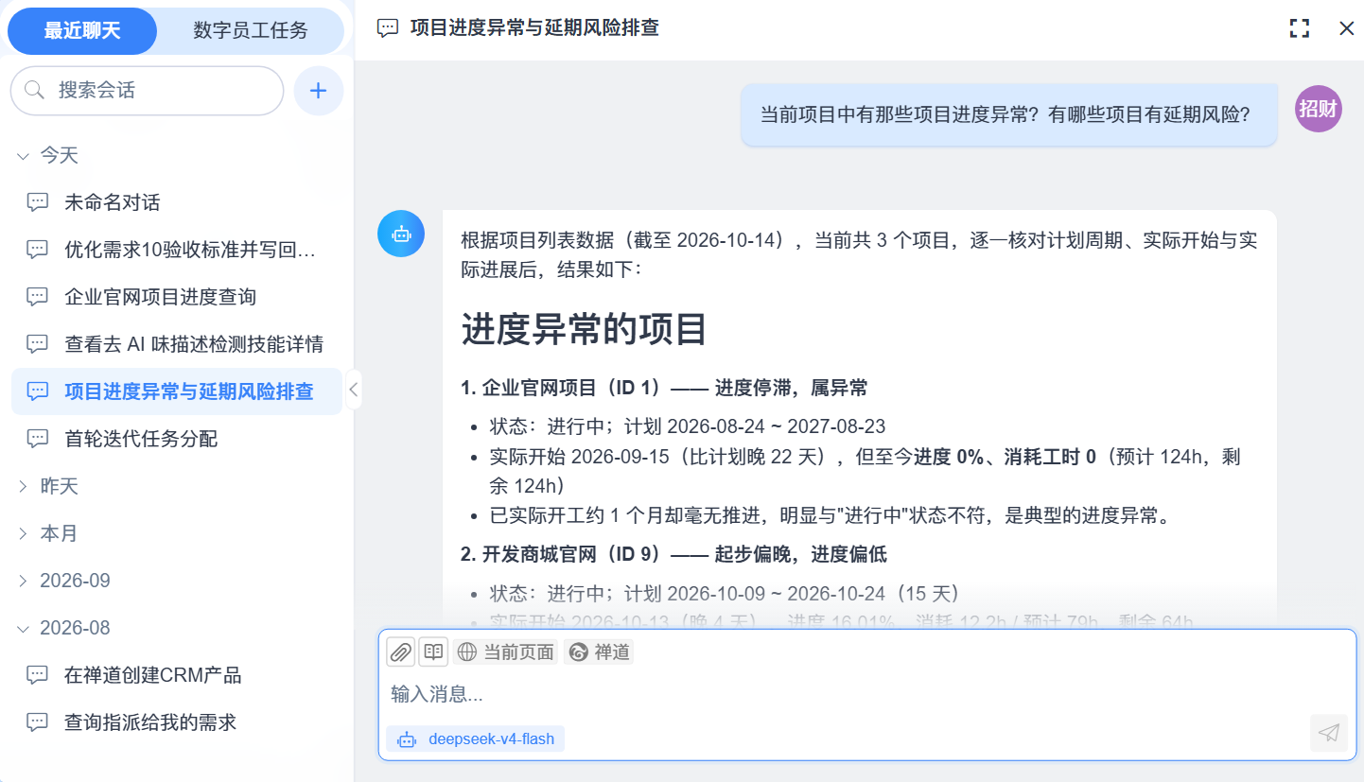Image resolution: width=1364 pixels, height=782 pixels.
Task: Open 查看去 AI 味描述检测技能详情 conversation
Action: [x=177, y=344]
